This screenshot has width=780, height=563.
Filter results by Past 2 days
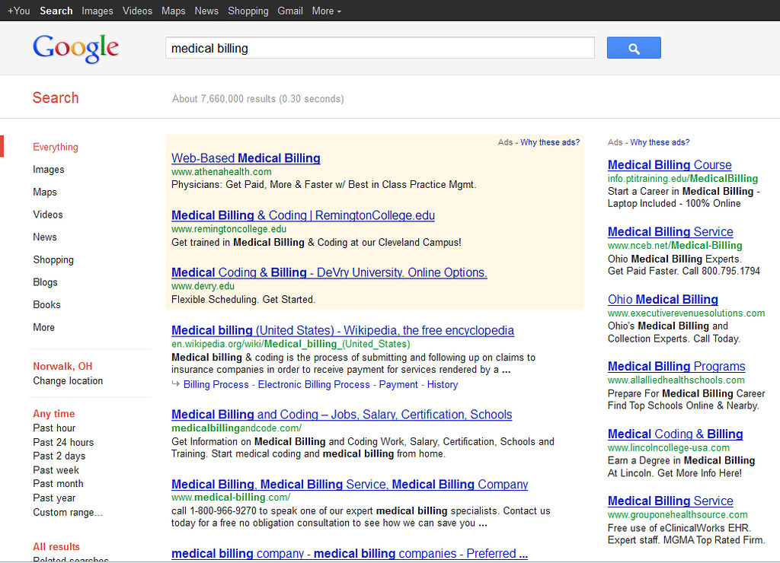59,456
